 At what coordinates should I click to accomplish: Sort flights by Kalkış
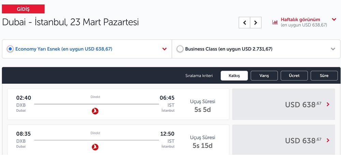click(x=234, y=76)
